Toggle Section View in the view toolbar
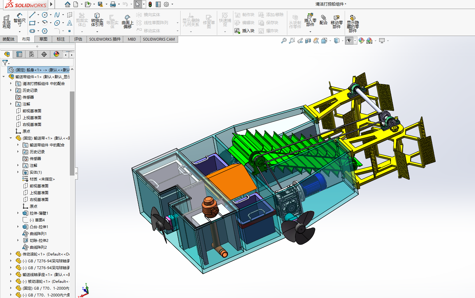Screen dimensions: 475x298 click(x=308, y=41)
